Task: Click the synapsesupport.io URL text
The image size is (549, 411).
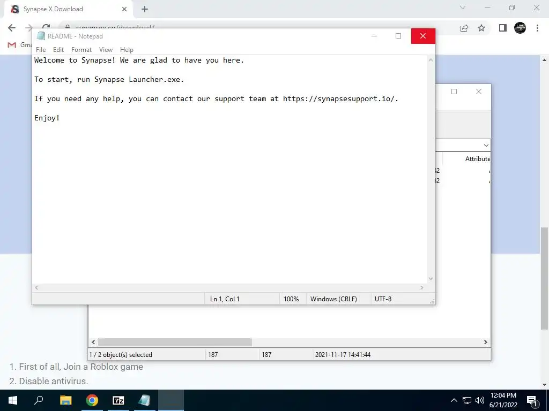Action: pyautogui.click(x=339, y=98)
